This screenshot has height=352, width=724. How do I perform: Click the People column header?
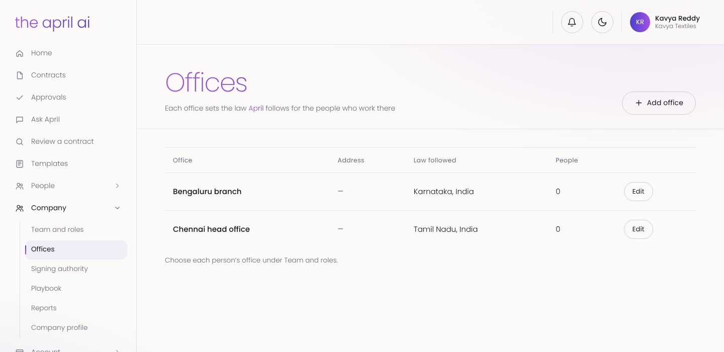pos(567,160)
